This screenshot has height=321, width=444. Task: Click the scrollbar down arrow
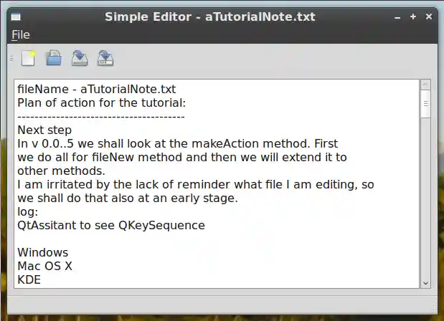pyautogui.click(x=425, y=283)
